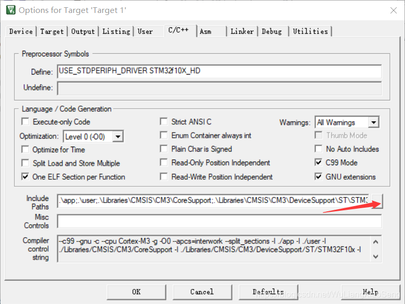Click the Keil uVision icon in title bar
This screenshot has height=304, width=405.
(11, 10)
